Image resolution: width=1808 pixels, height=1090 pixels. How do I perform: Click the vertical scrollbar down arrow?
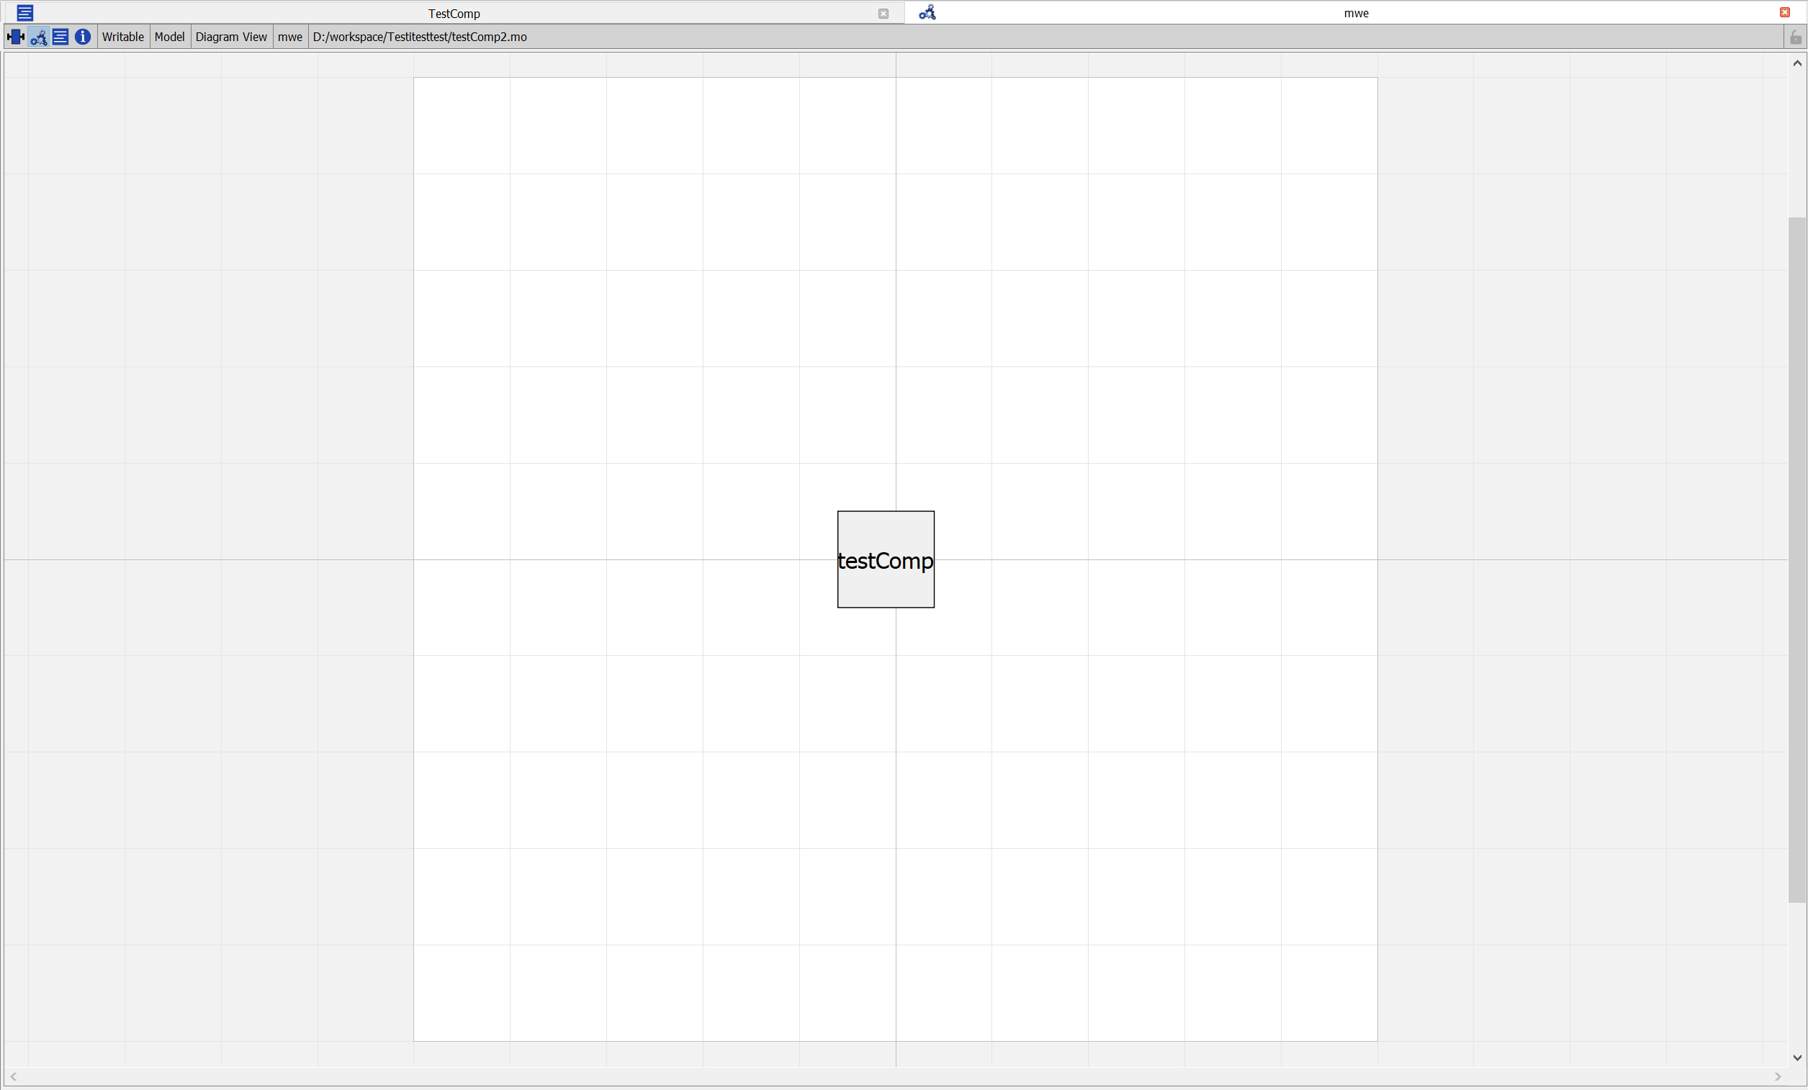pos(1797,1058)
